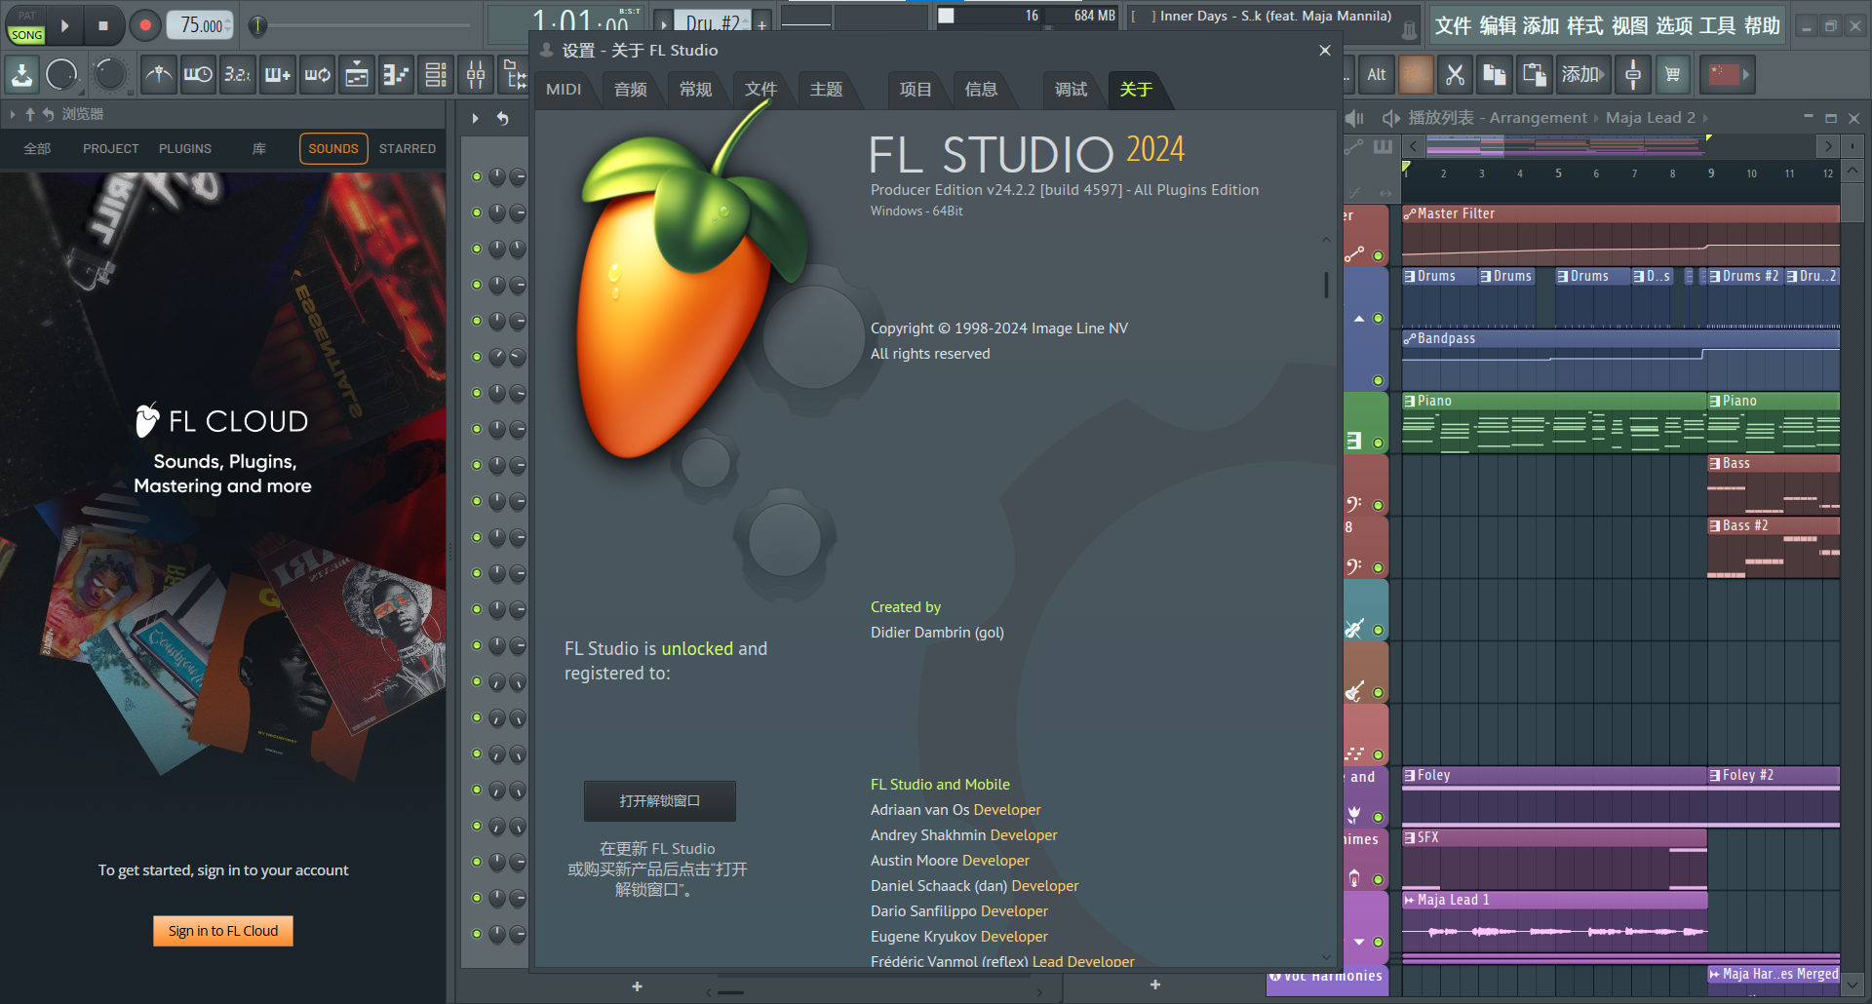
Task: Start playback with the play button
Action: tap(64, 25)
